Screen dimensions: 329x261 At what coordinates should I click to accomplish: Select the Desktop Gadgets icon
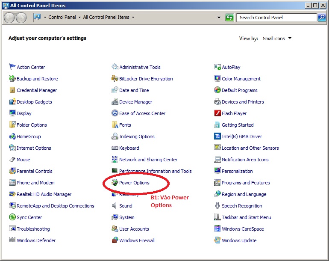pos(12,101)
